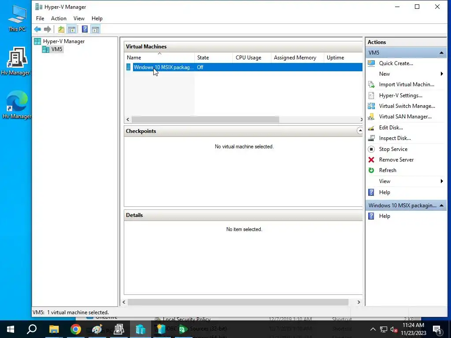Open taskbar Search
The width and height of the screenshot is (451, 338).
click(32, 329)
